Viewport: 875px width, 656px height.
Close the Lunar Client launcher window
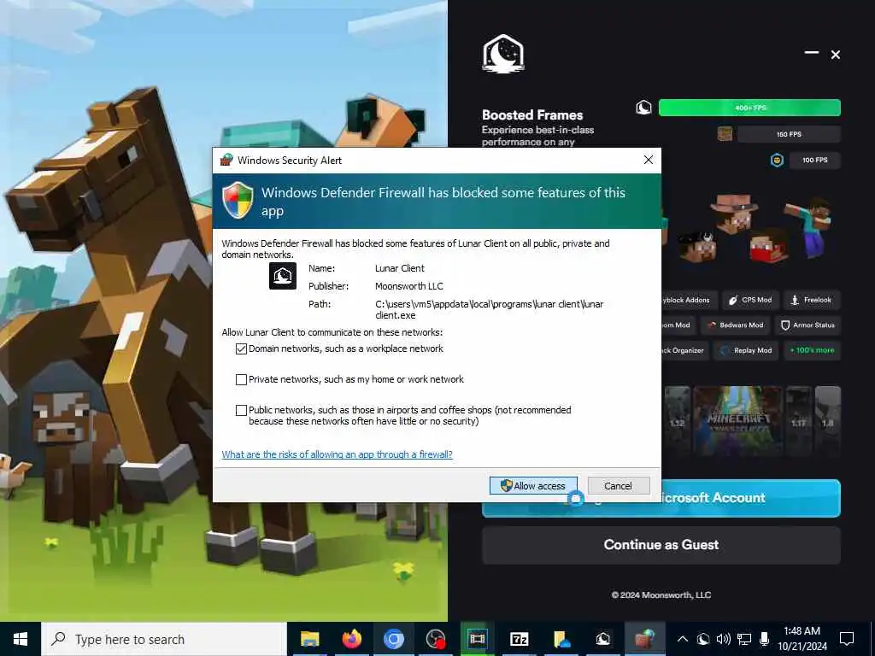point(836,55)
